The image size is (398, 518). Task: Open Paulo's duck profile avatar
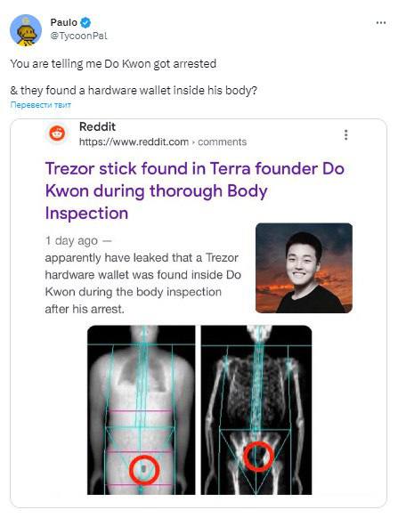click(26, 30)
